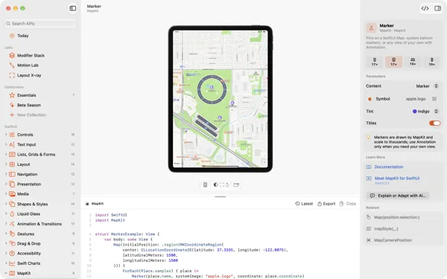This screenshot has width=447, height=279.
Task: Select the Beta Season collection
Action: point(29,105)
